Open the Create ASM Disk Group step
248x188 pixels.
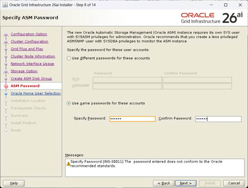(31, 79)
